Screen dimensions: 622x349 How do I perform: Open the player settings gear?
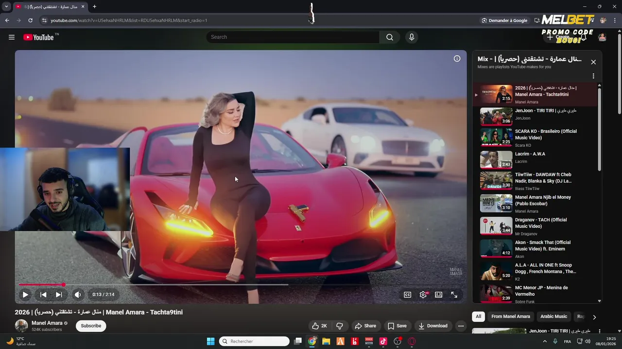tap(423, 294)
